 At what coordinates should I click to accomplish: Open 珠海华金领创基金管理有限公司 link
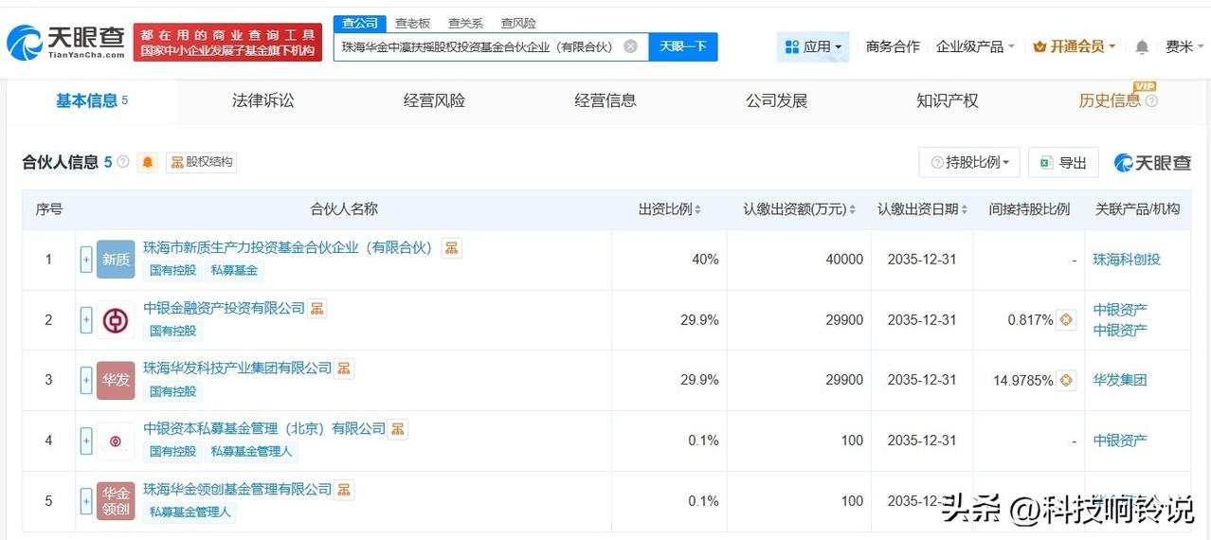238,489
